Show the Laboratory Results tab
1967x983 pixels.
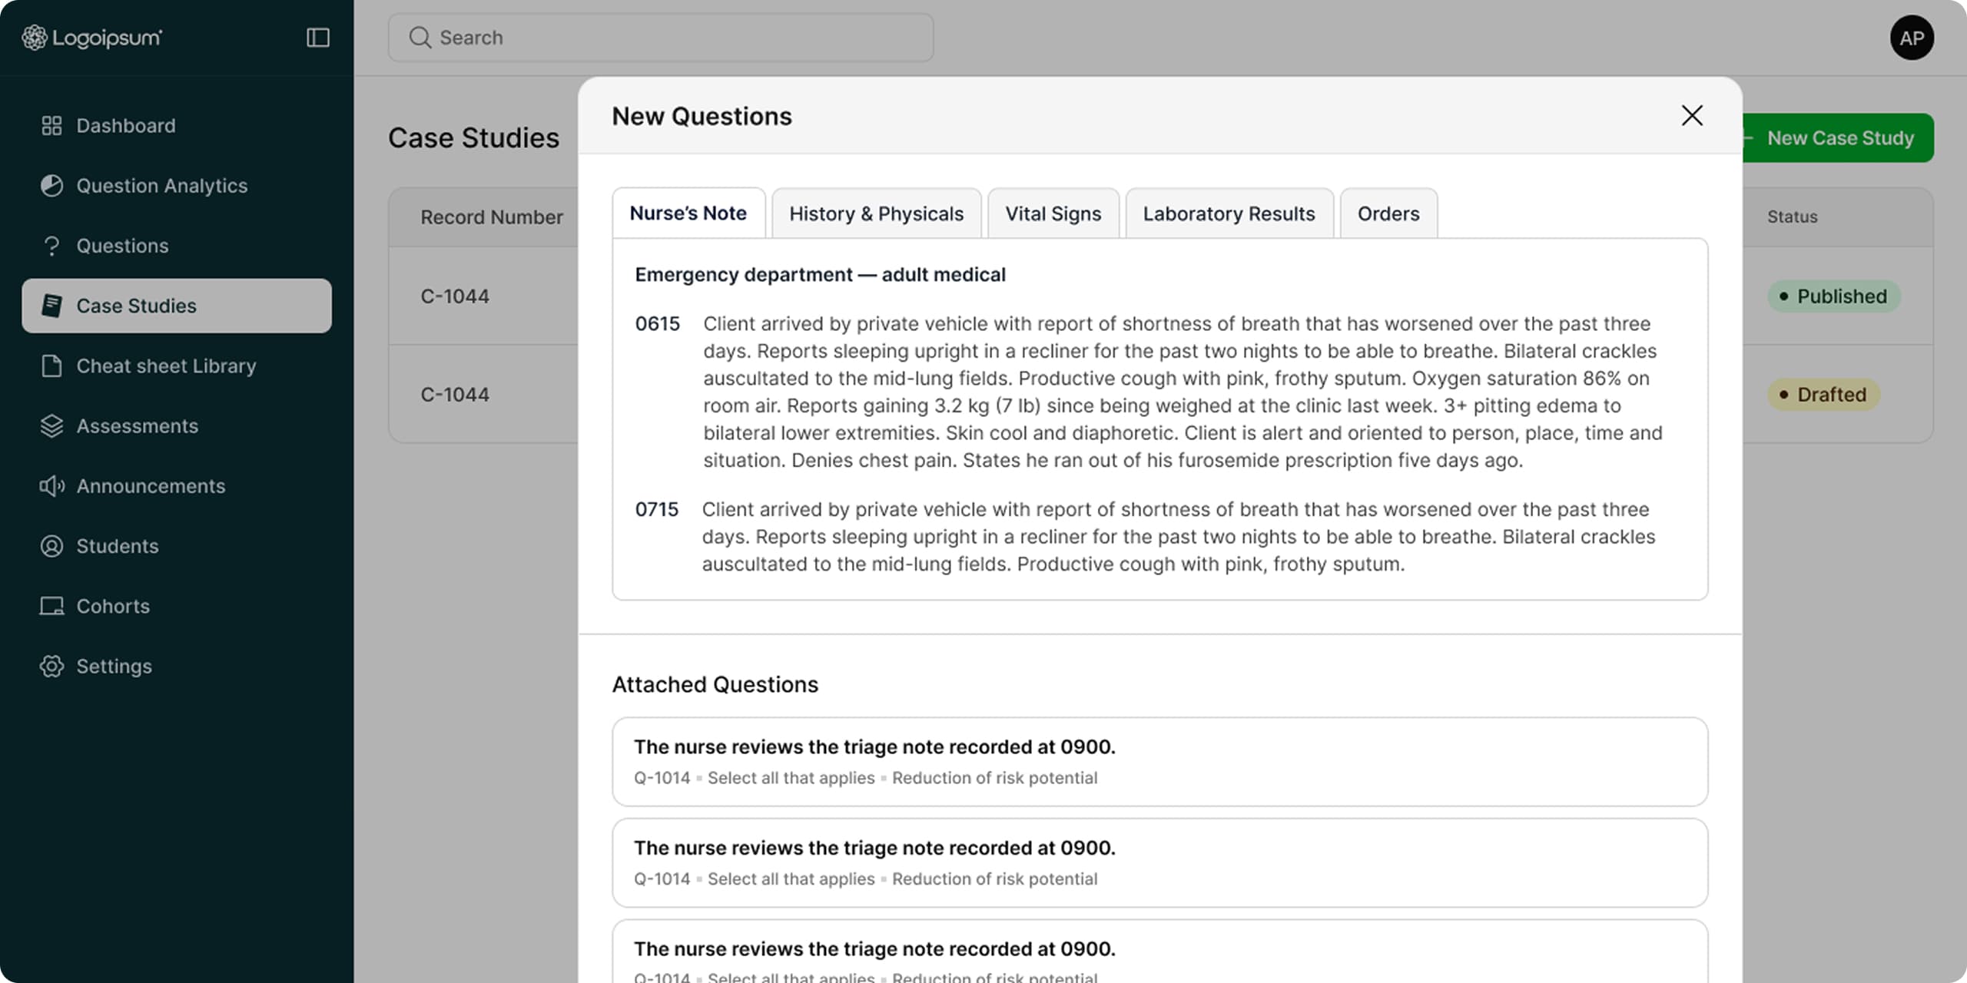coord(1229,213)
